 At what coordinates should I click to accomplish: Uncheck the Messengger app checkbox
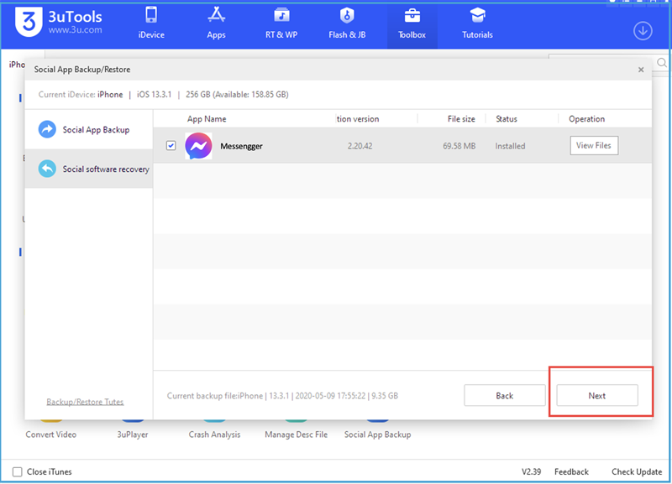(x=171, y=145)
